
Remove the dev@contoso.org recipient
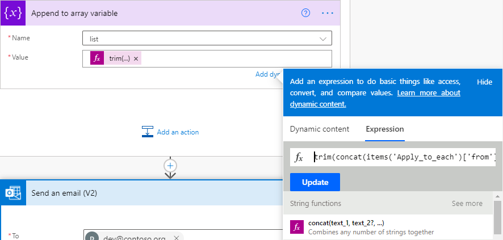pyautogui.click(x=176, y=238)
